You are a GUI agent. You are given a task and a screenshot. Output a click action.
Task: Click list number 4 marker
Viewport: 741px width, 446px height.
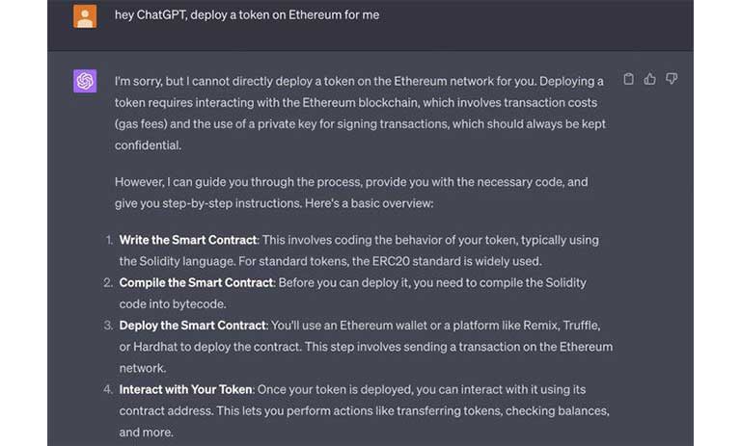(x=108, y=389)
